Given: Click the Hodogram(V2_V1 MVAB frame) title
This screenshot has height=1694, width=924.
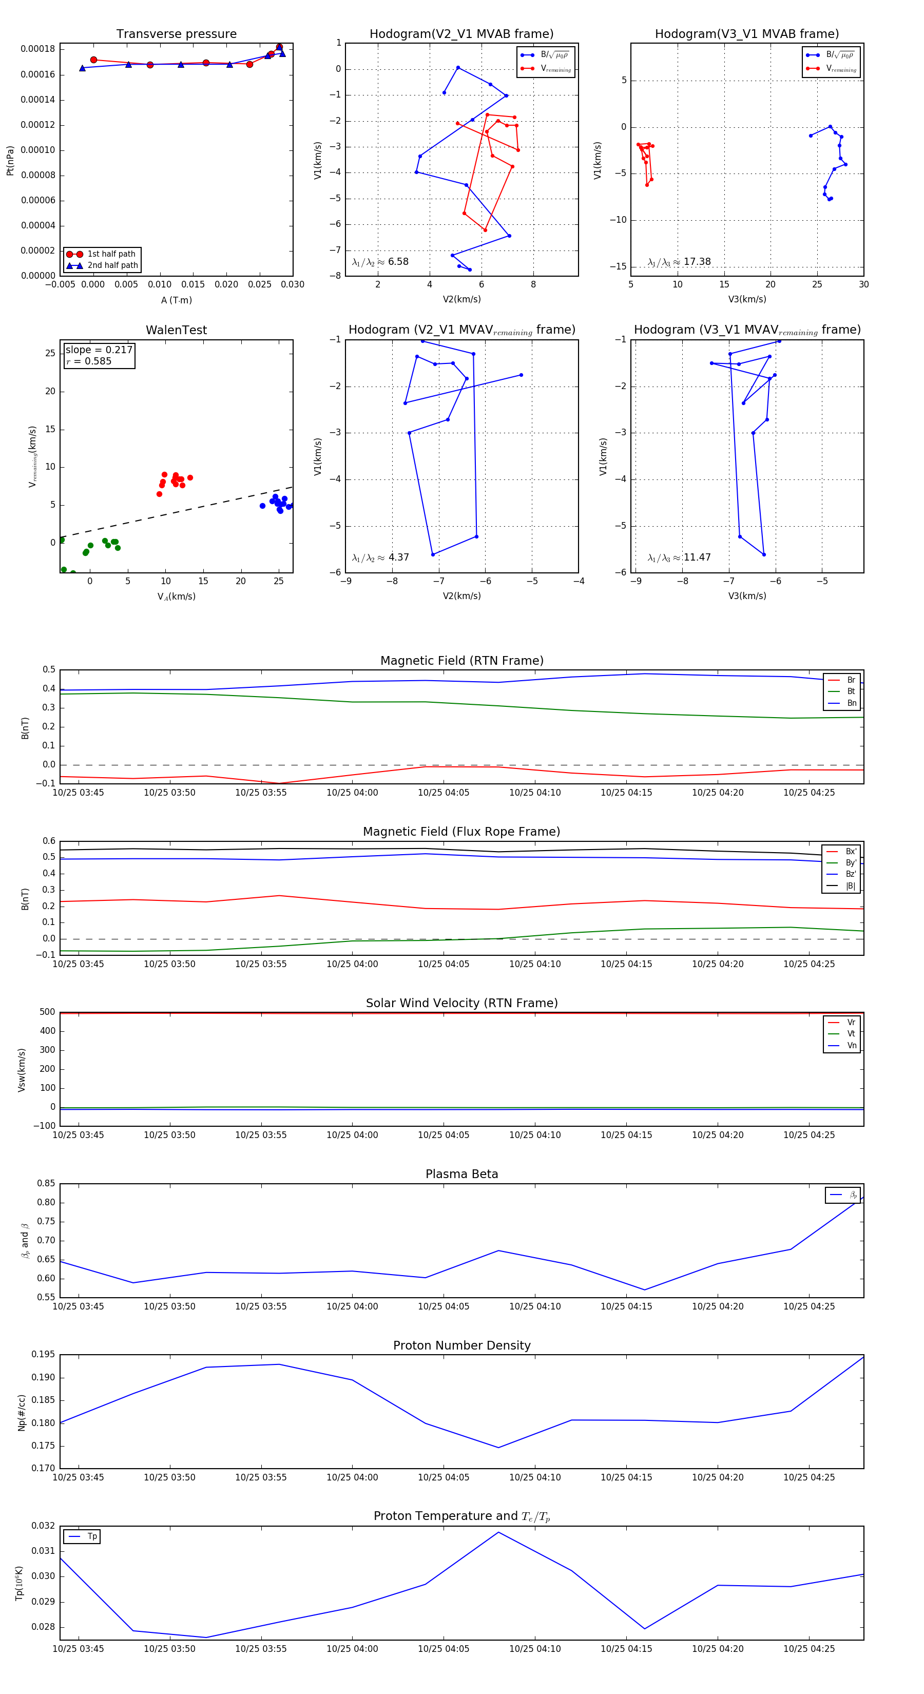Looking at the screenshot, I should pos(461,34).
